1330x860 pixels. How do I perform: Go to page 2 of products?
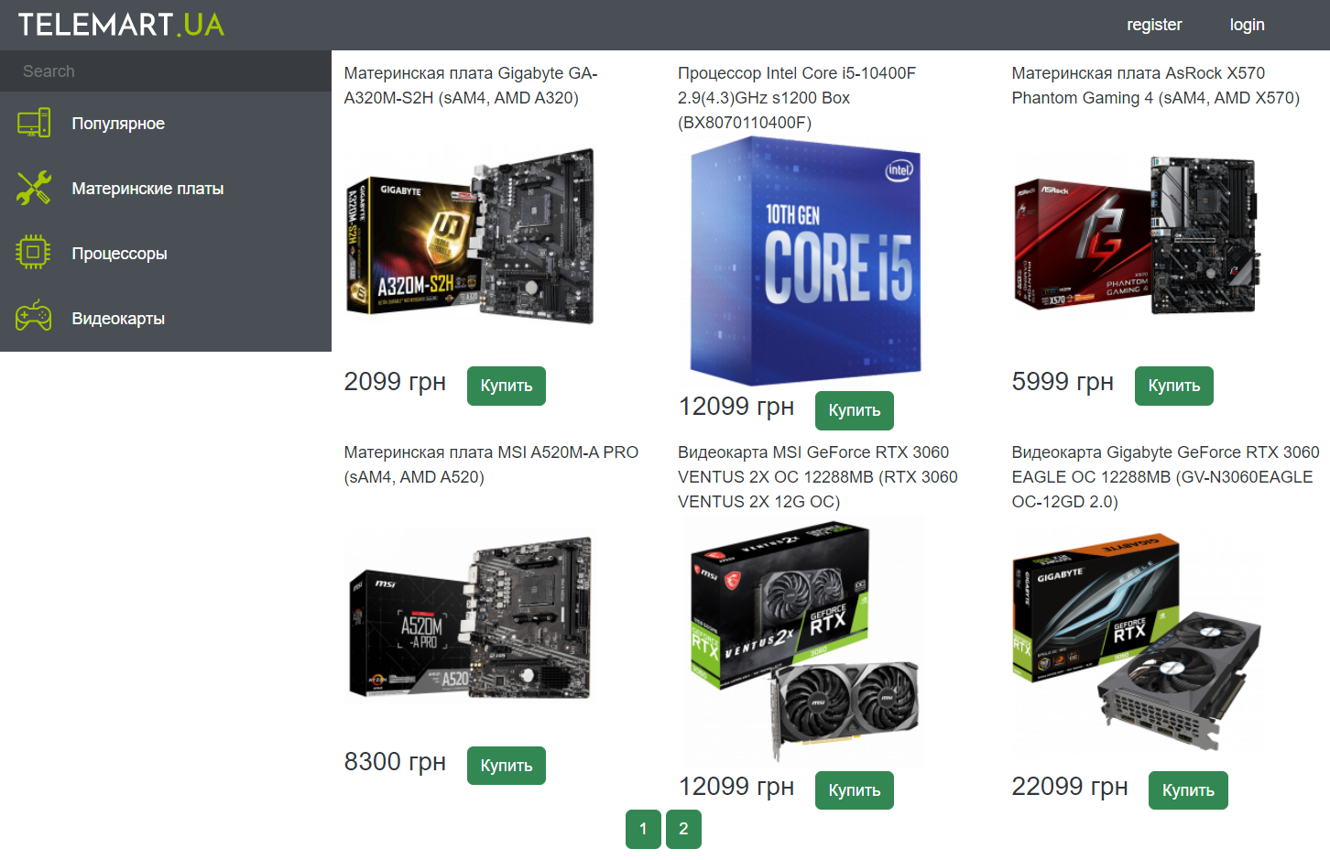(683, 829)
